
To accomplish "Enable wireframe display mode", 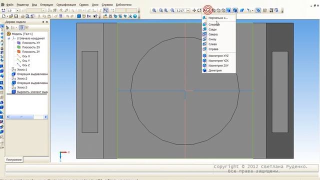I will [x=213, y=10].
